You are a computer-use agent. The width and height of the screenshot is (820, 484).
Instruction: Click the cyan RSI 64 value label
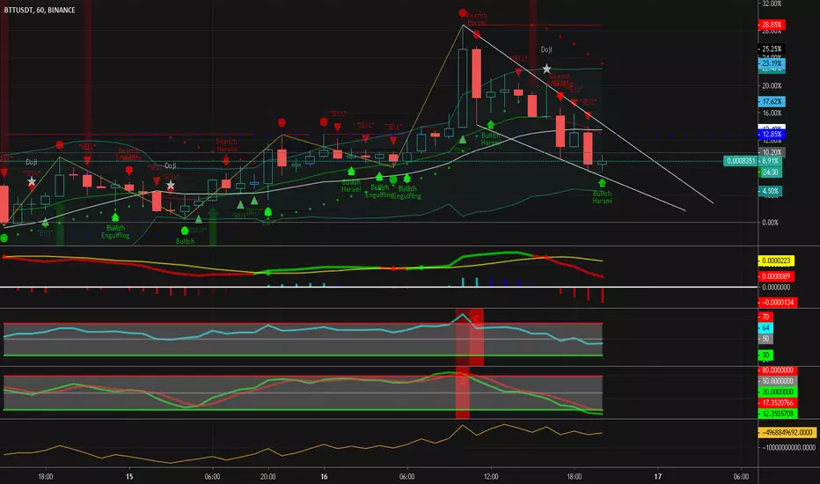pyautogui.click(x=765, y=328)
